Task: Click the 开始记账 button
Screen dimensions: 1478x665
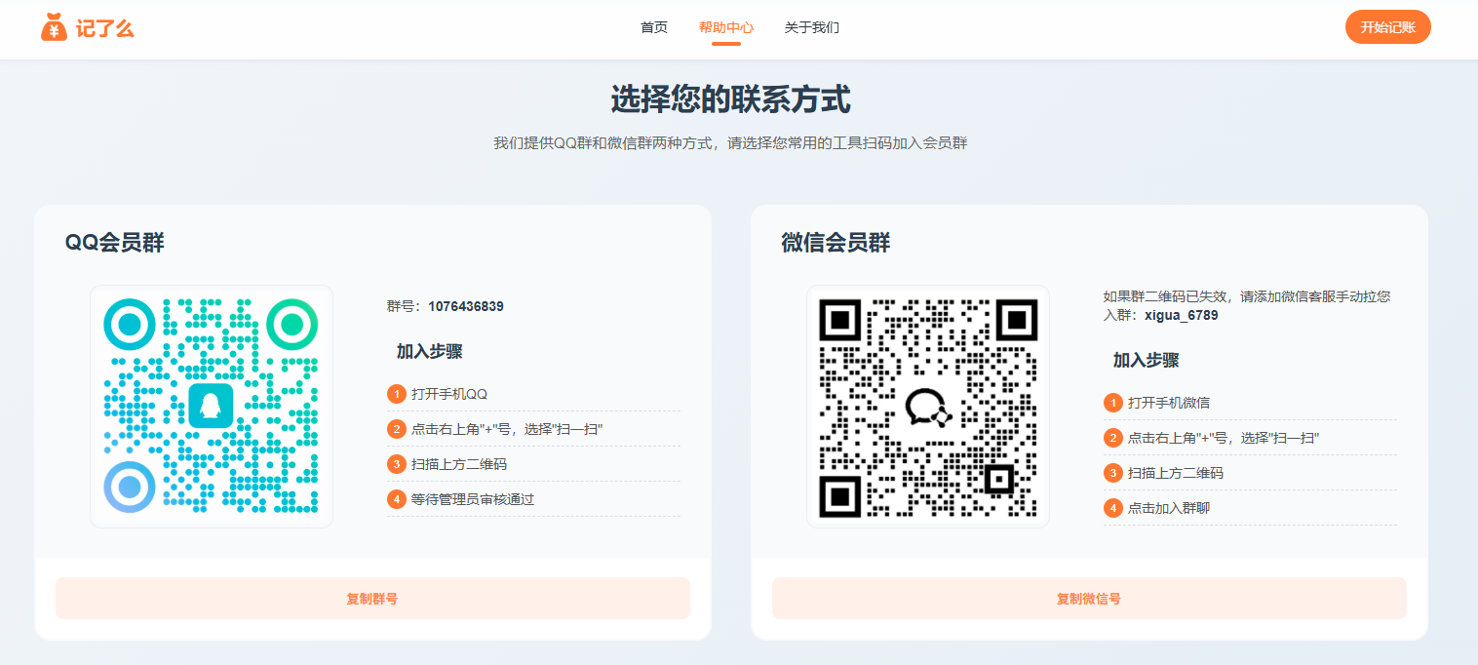Action: pyautogui.click(x=1388, y=27)
